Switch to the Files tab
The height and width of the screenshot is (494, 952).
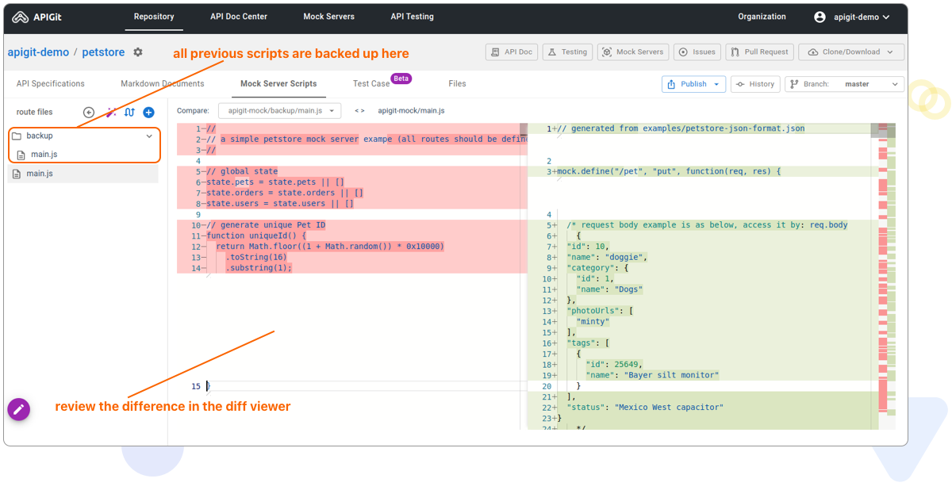click(457, 83)
